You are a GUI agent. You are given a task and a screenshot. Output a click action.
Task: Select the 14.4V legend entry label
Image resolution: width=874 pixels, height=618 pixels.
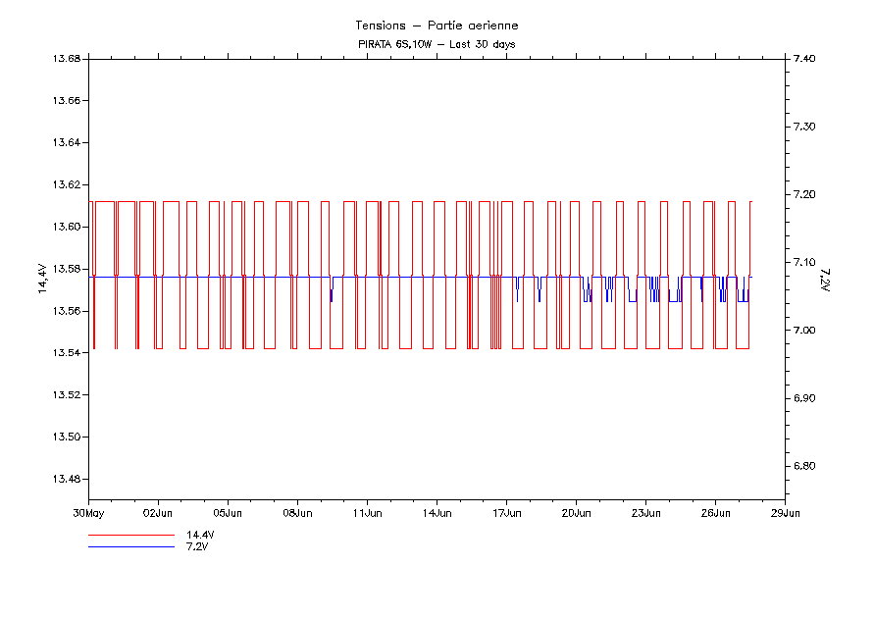(200, 536)
